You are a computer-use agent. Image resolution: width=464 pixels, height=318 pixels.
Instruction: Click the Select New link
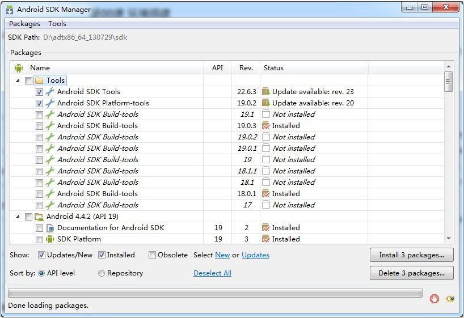click(222, 255)
